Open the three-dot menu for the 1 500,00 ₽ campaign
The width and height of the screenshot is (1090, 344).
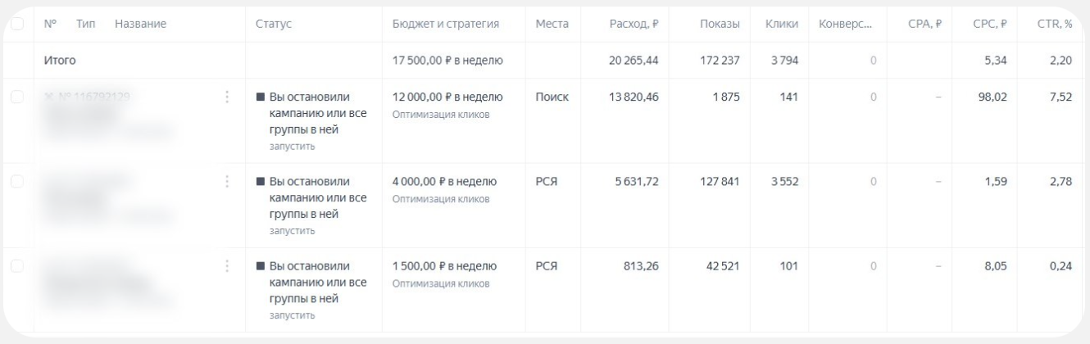click(226, 266)
